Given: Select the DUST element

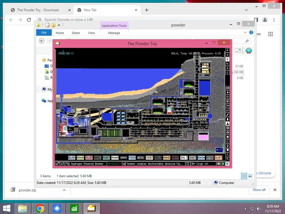Looking at the screenshot, I should point(218,158).
